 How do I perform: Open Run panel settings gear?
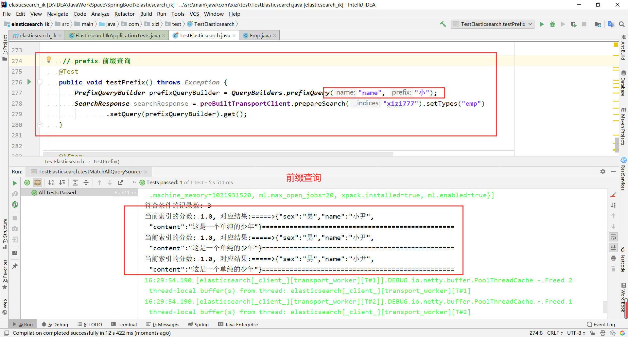pyautogui.click(x=603, y=171)
